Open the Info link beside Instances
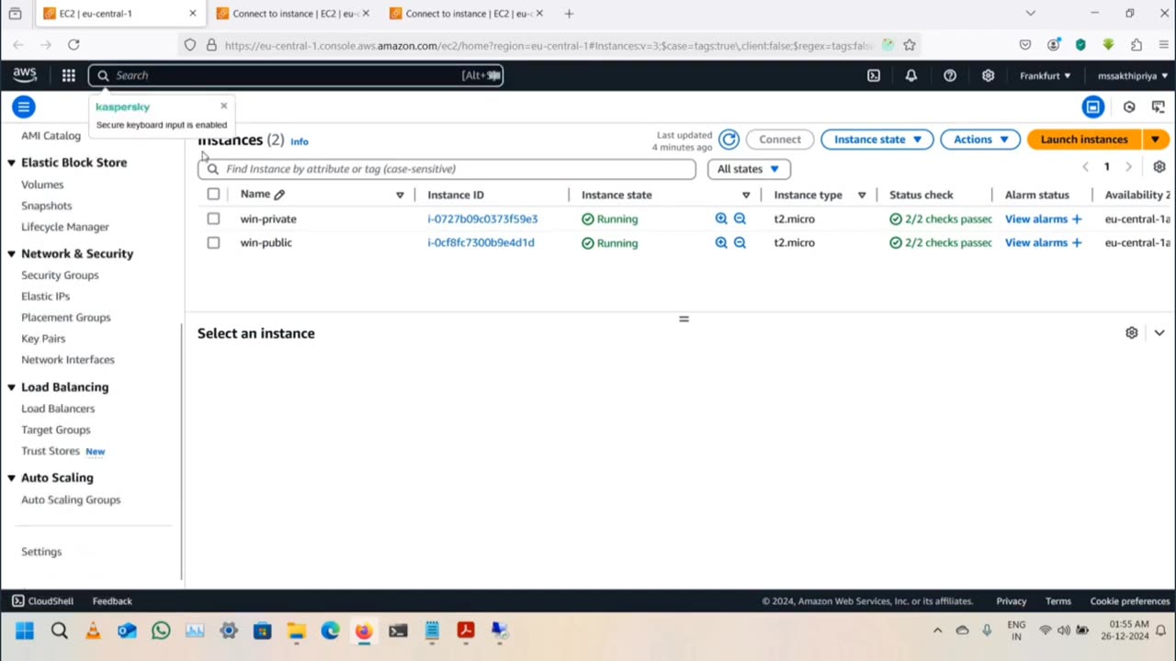 [300, 141]
